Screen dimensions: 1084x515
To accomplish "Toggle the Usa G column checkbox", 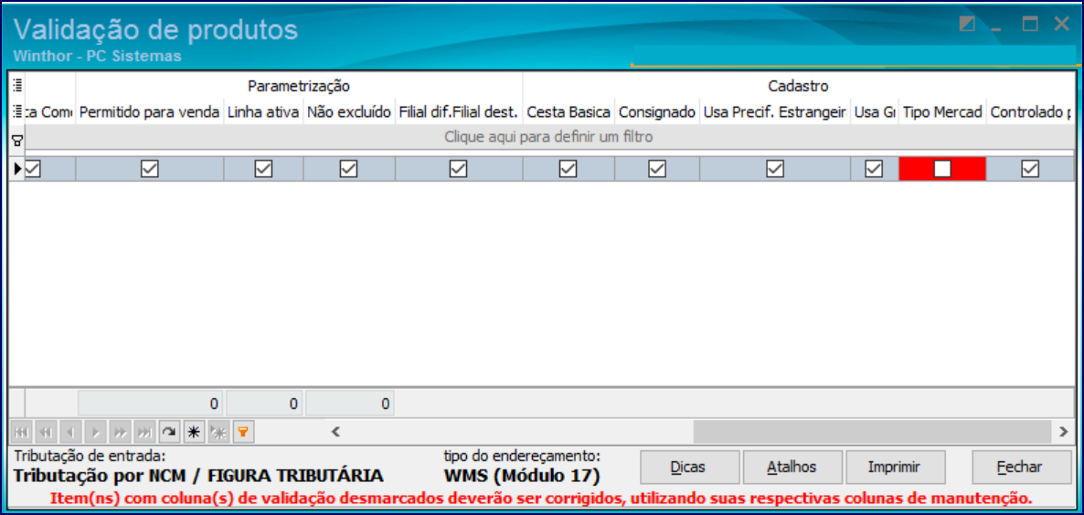I will pyautogui.click(x=874, y=169).
